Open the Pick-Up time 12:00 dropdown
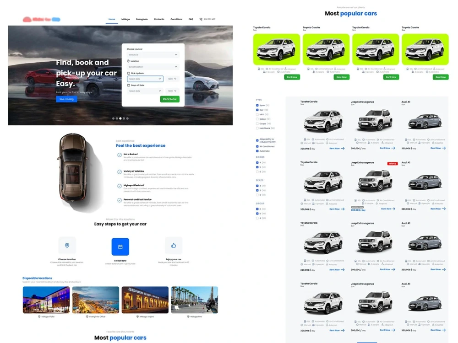 [x=172, y=79]
